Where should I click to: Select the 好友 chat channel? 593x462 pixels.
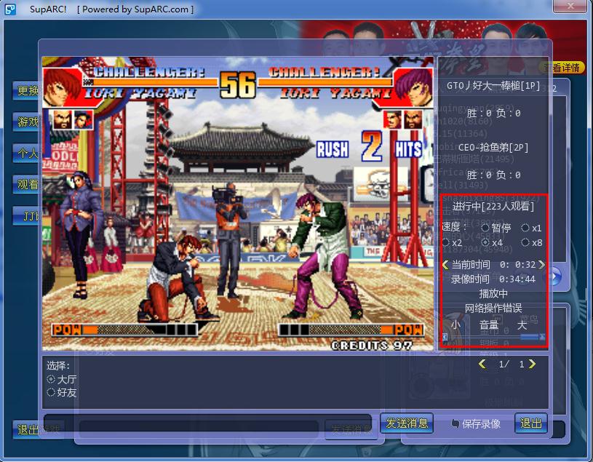[x=62, y=392]
